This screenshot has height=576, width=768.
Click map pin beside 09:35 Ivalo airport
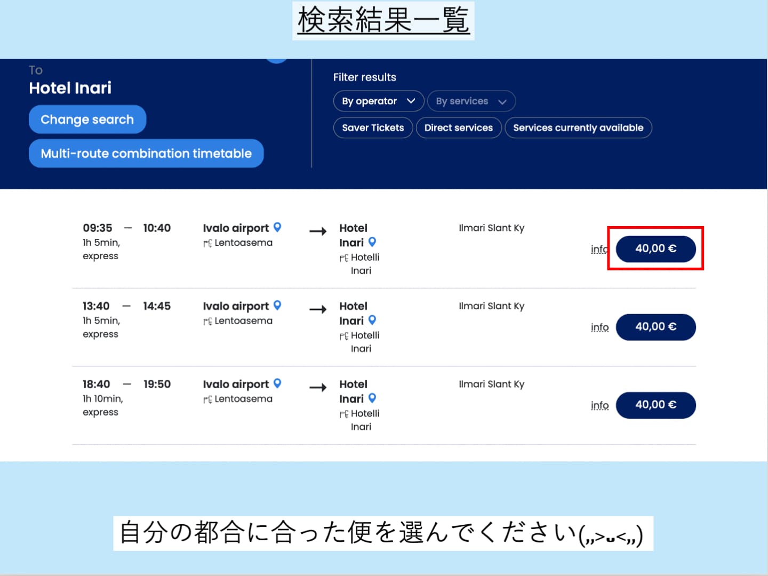[x=277, y=227]
